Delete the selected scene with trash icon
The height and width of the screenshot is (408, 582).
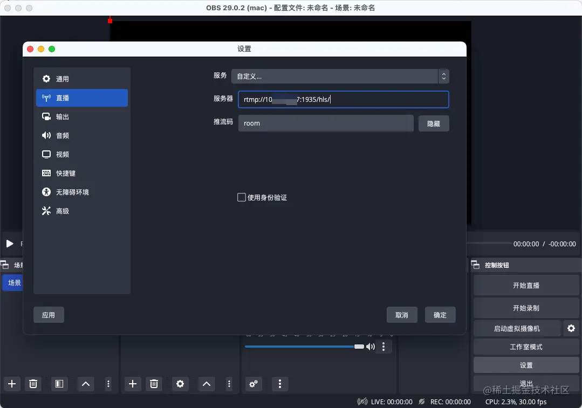click(33, 384)
